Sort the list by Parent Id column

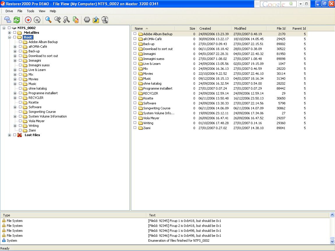297,29
